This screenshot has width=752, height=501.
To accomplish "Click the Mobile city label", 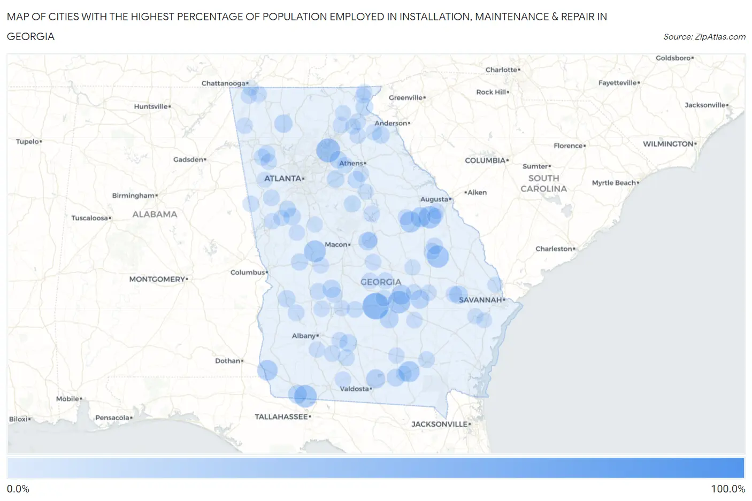I will (x=68, y=399).
